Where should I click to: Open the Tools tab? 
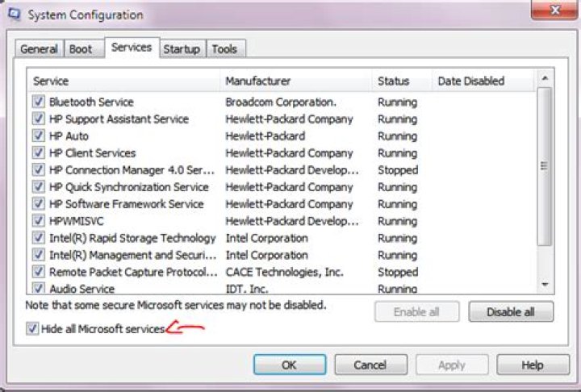(224, 49)
